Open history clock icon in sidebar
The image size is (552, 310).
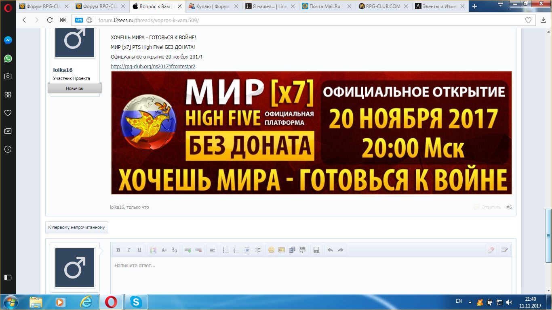coord(8,149)
